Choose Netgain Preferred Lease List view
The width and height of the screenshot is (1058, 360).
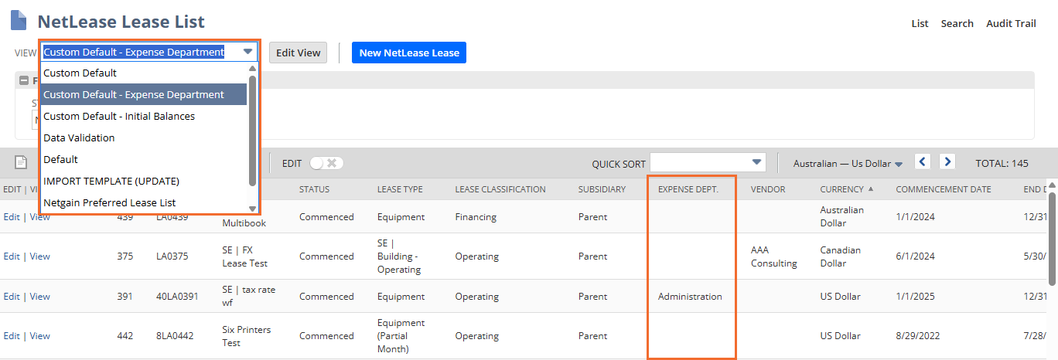(109, 202)
